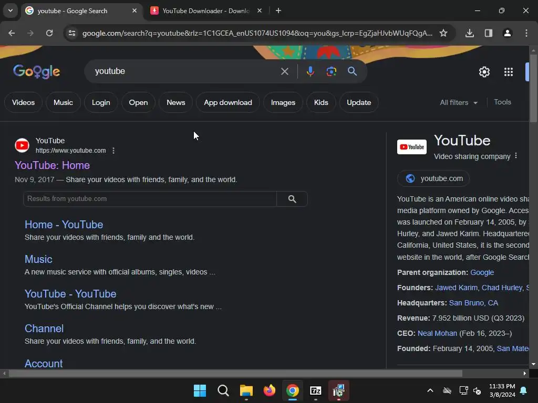The height and width of the screenshot is (403, 538).
Task: Select the App download chip
Action: coord(228,102)
